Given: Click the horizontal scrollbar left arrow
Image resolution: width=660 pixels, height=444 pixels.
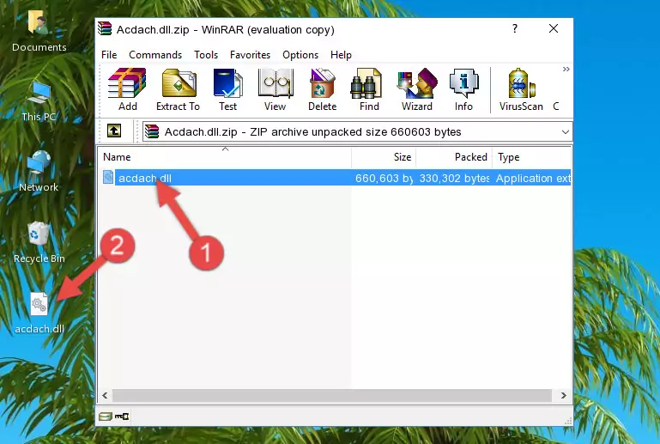Looking at the screenshot, I should coord(105,395).
